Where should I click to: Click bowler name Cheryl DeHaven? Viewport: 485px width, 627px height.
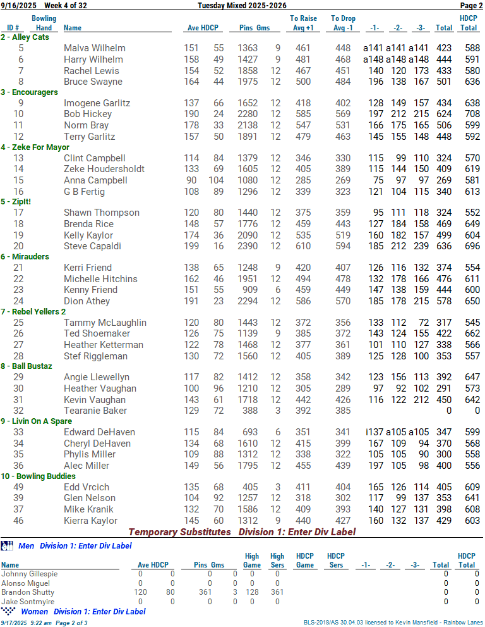click(x=97, y=444)
